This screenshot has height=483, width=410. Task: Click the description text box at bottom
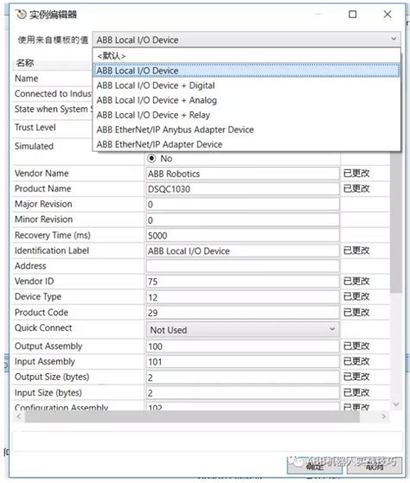(x=207, y=442)
